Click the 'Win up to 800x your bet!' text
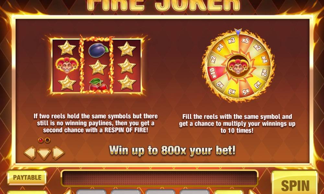Image resolution: width=324 pixels, height=194 pixels. click(x=172, y=150)
